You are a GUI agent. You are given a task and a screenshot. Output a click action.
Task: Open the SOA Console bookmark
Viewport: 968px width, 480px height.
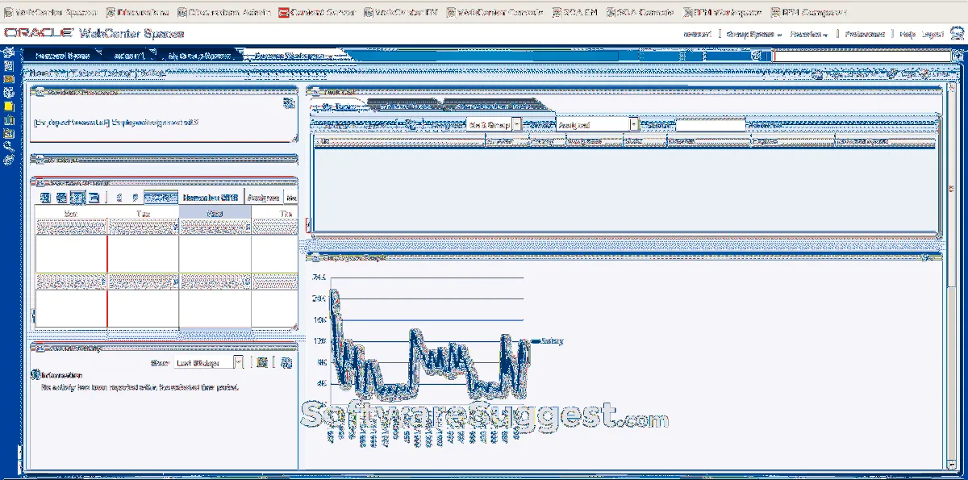click(640, 13)
